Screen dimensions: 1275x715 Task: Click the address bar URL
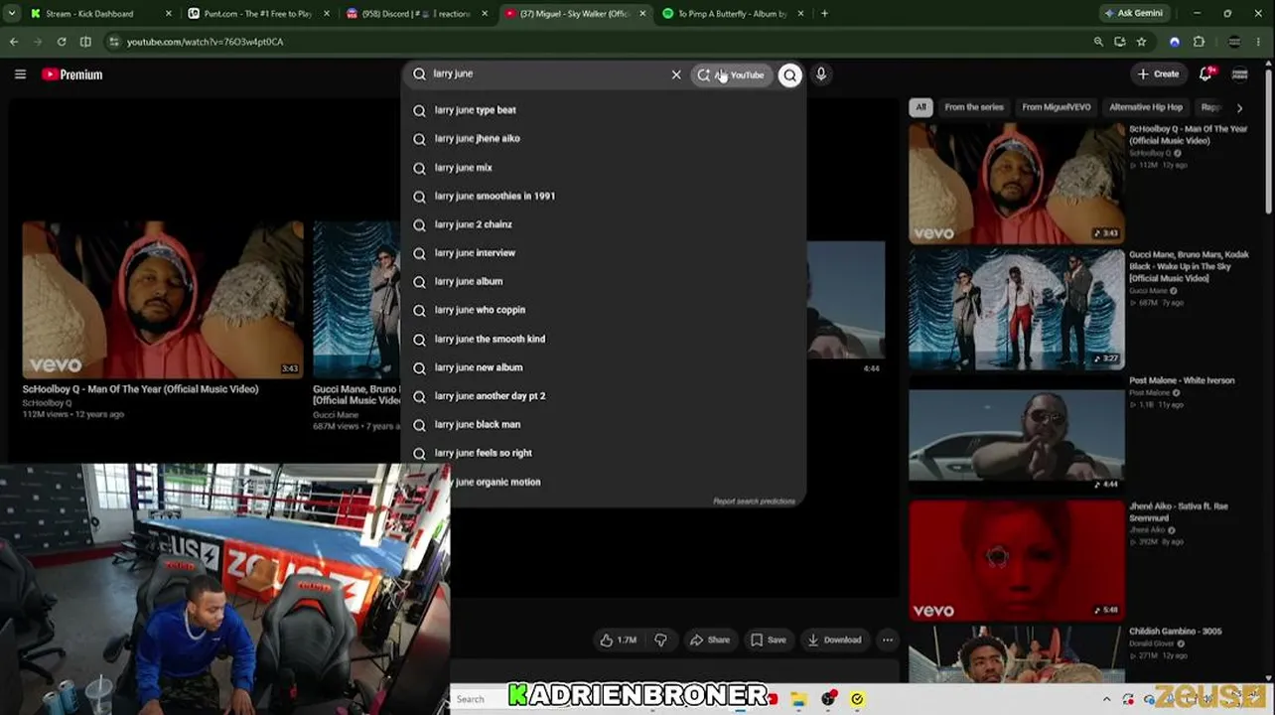pos(206,42)
